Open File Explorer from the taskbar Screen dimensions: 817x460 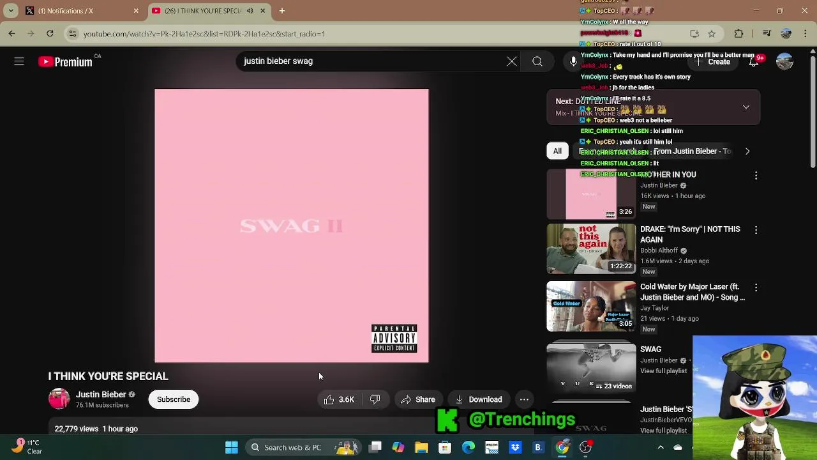coord(421,447)
